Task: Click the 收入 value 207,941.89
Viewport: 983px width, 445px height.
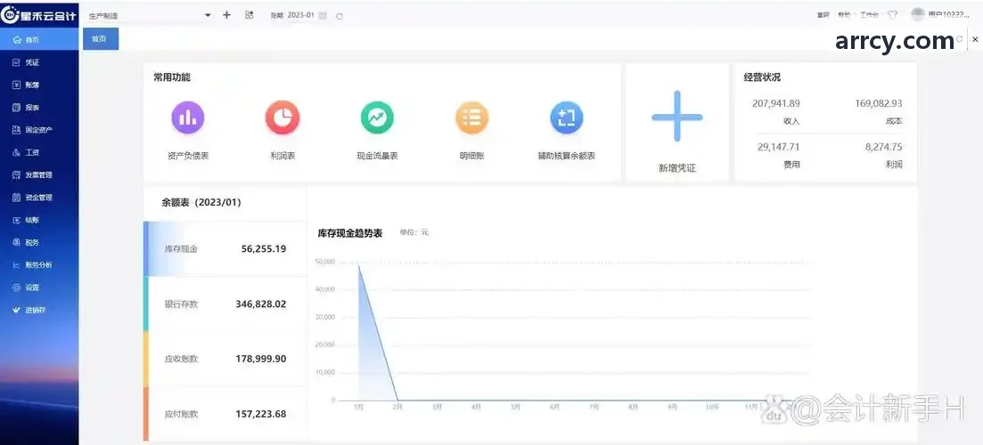Action: (776, 104)
